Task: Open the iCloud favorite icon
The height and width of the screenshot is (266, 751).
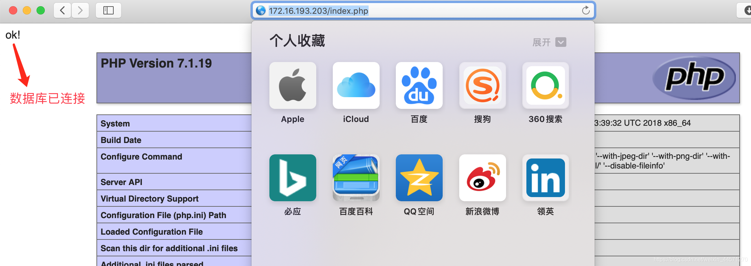Action: tap(356, 85)
